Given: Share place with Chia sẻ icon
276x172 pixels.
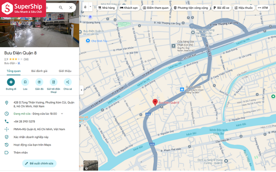Looking at the screenshot, I should pos(68,82).
